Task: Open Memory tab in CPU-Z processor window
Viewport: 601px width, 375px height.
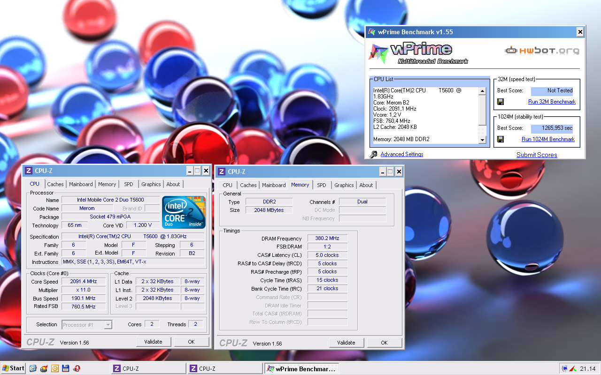Action: point(107,184)
